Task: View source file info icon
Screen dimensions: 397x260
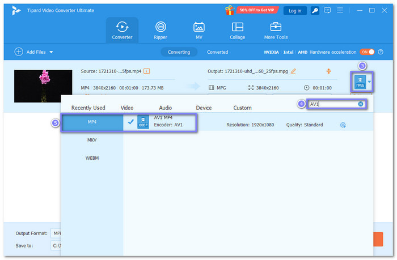Action: tap(146, 71)
